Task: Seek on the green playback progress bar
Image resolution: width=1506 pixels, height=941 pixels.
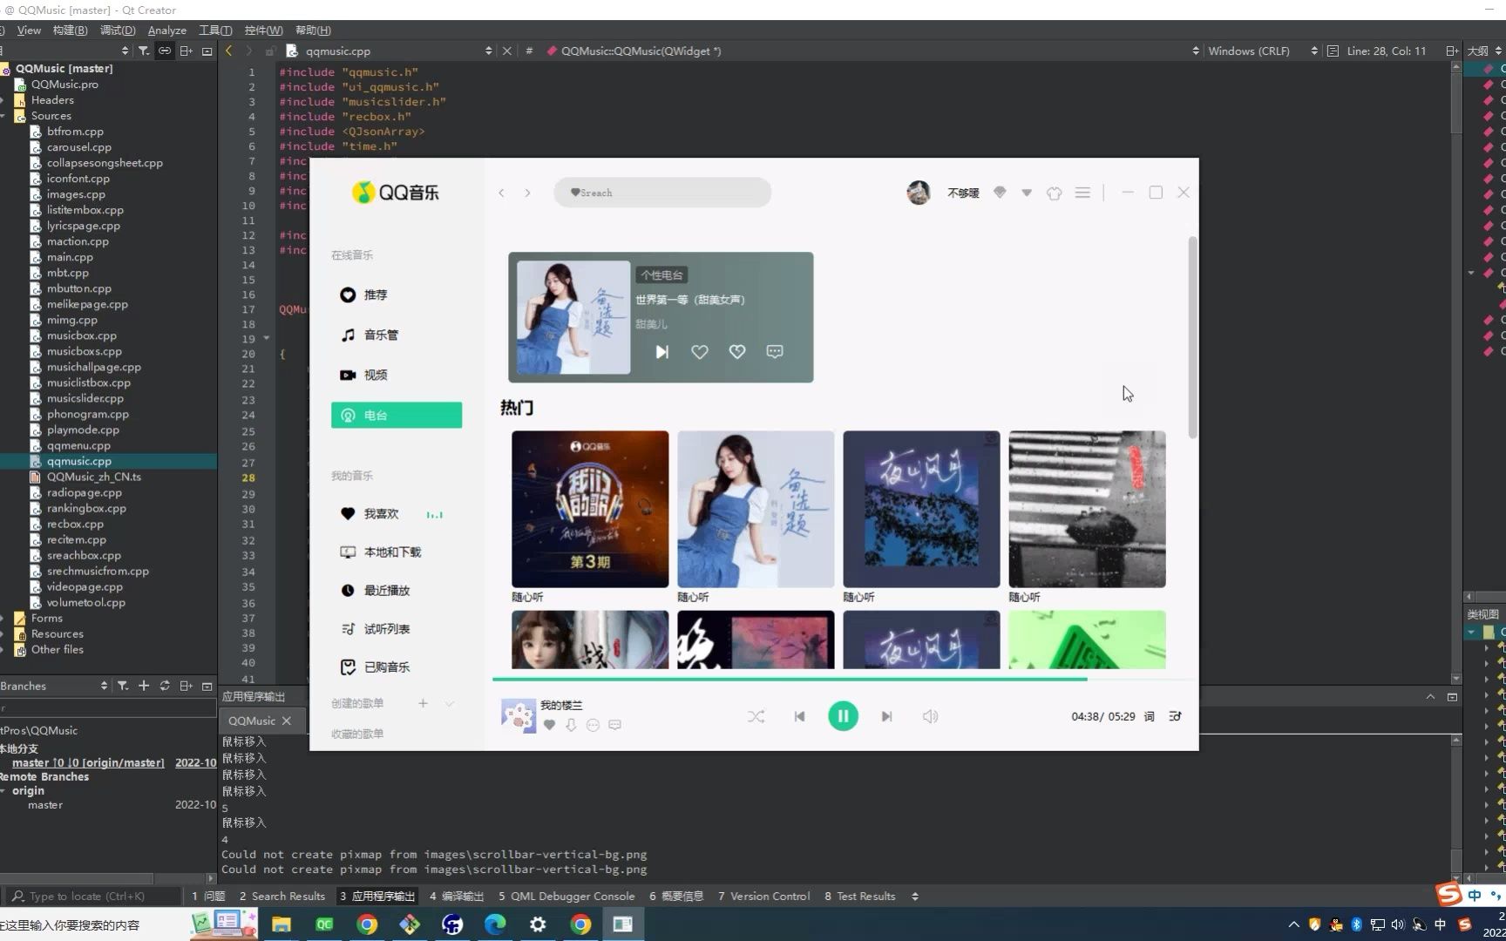Action: [x=790, y=679]
